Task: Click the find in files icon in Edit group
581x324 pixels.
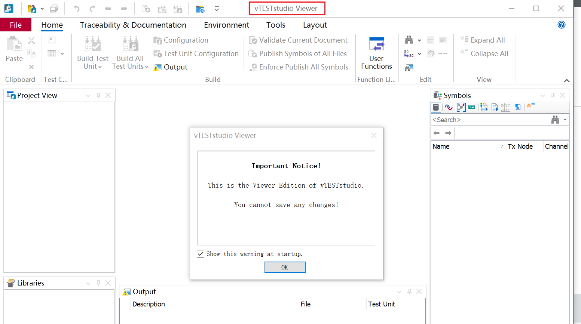Action: 409,67
